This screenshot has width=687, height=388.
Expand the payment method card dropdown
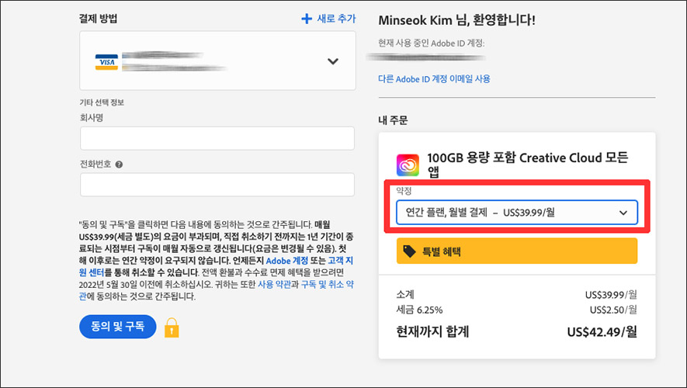333,61
